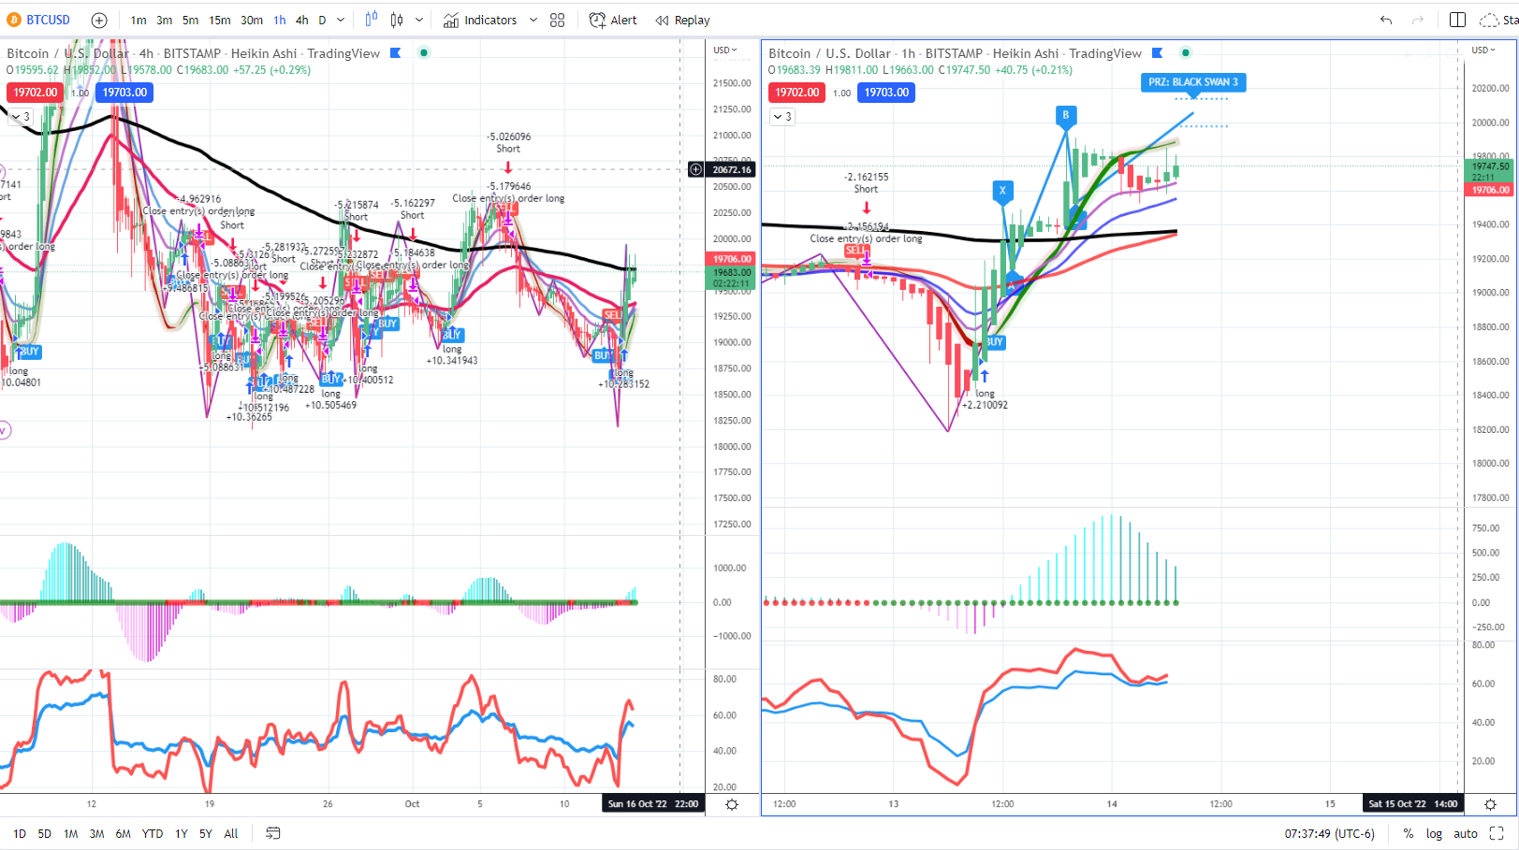Expand the time interval dropdown
Screen dimensions: 1519x850
click(x=341, y=20)
